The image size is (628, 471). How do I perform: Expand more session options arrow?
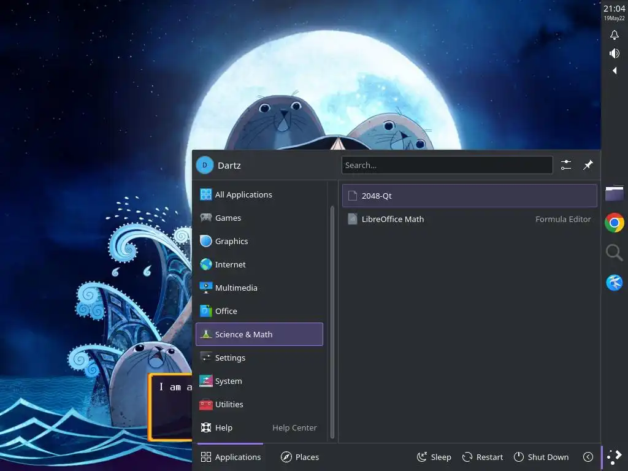(588, 457)
